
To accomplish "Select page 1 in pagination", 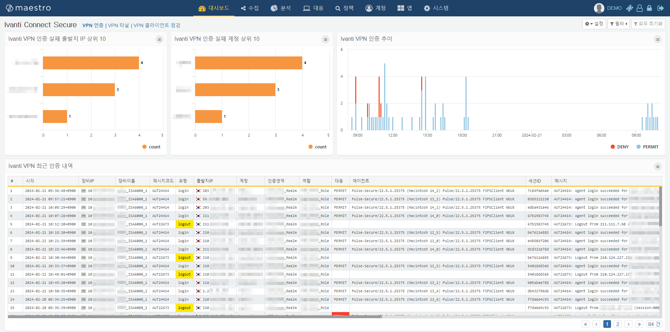I will [607, 324].
